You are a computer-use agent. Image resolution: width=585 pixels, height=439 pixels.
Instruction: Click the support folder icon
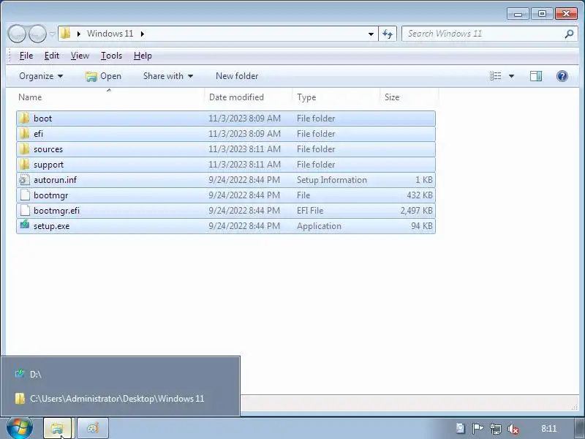[24, 164]
